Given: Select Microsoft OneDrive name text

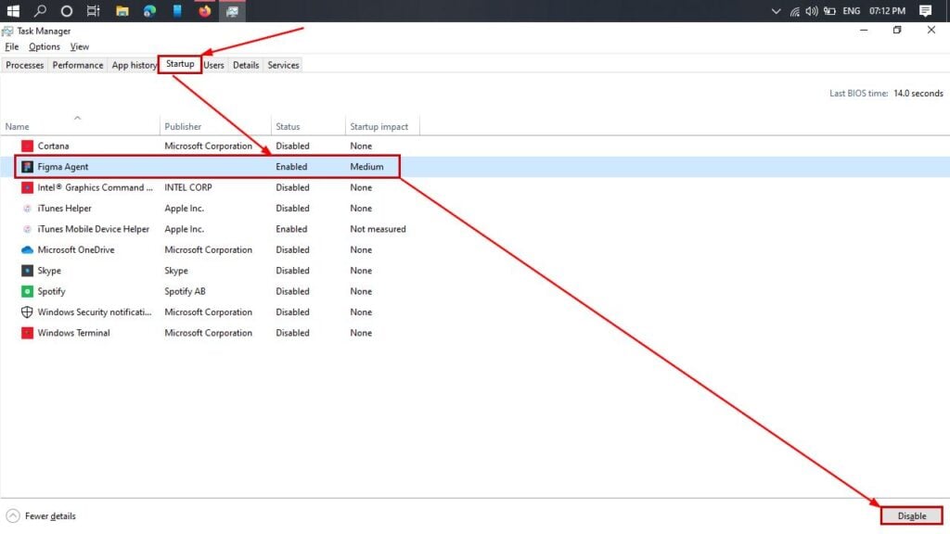Looking at the screenshot, I should tap(76, 249).
